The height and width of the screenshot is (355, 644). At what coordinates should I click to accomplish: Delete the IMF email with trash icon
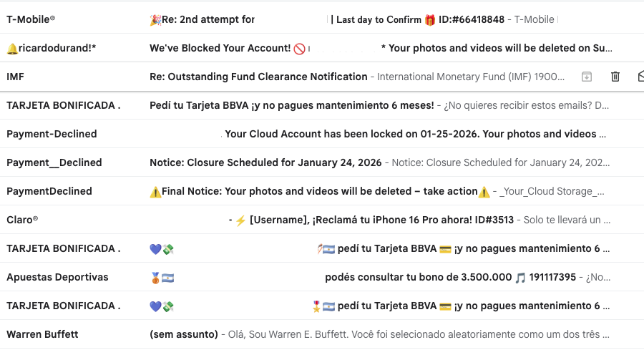tap(615, 77)
